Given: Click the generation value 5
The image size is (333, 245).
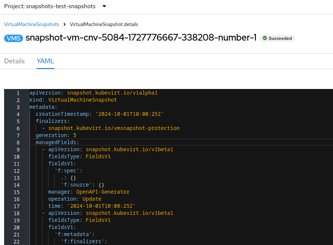Looking at the screenshot, I should 75,135.
